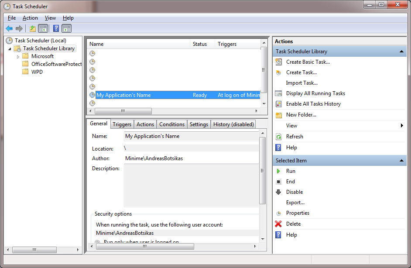The height and width of the screenshot is (268, 411).
Task: Select Task Scheduler (Local) root node
Action: (41, 41)
